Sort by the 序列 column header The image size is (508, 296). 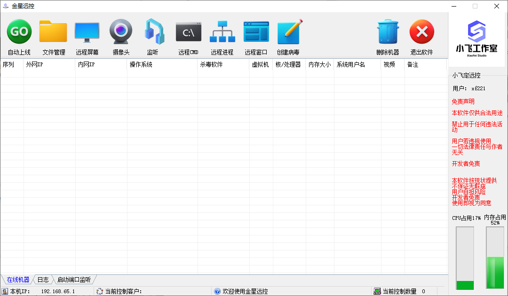pyautogui.click(x=12, y=64)
